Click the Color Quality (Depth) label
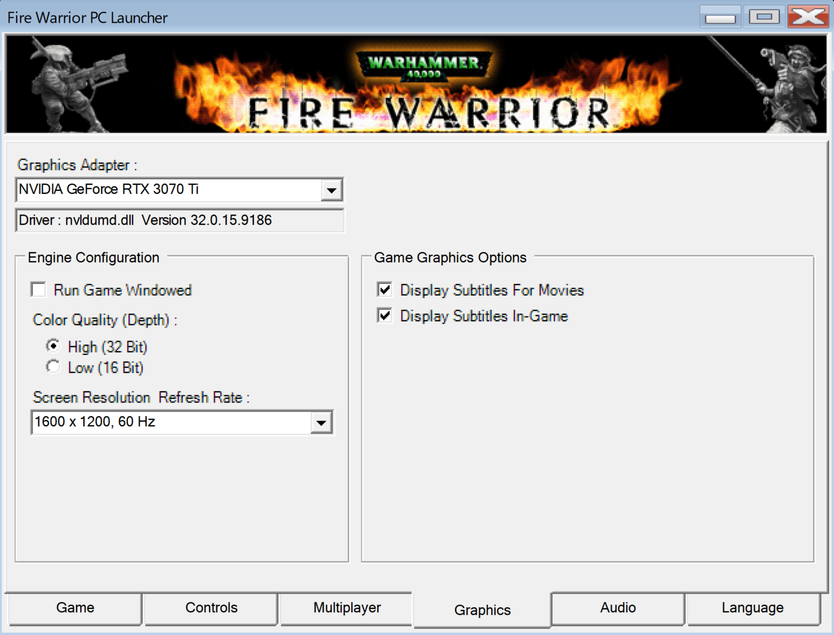The width and height of the screenshot is (834, 635). 105,320
